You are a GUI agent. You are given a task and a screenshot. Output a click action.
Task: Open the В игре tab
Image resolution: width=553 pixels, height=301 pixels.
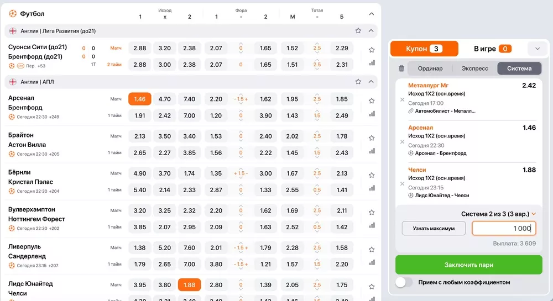(492, 49)
